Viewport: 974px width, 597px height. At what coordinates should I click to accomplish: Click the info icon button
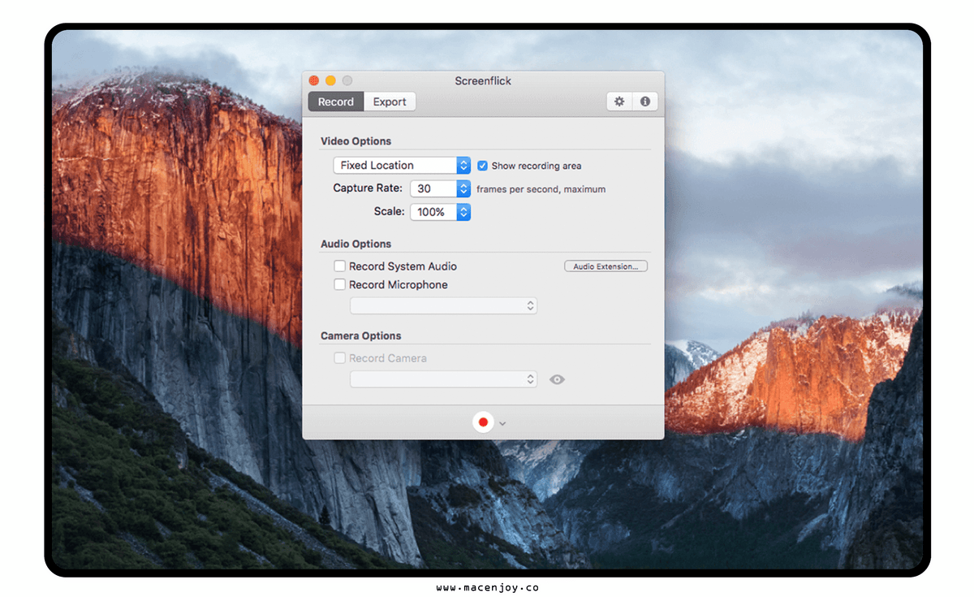click(645, 102)
